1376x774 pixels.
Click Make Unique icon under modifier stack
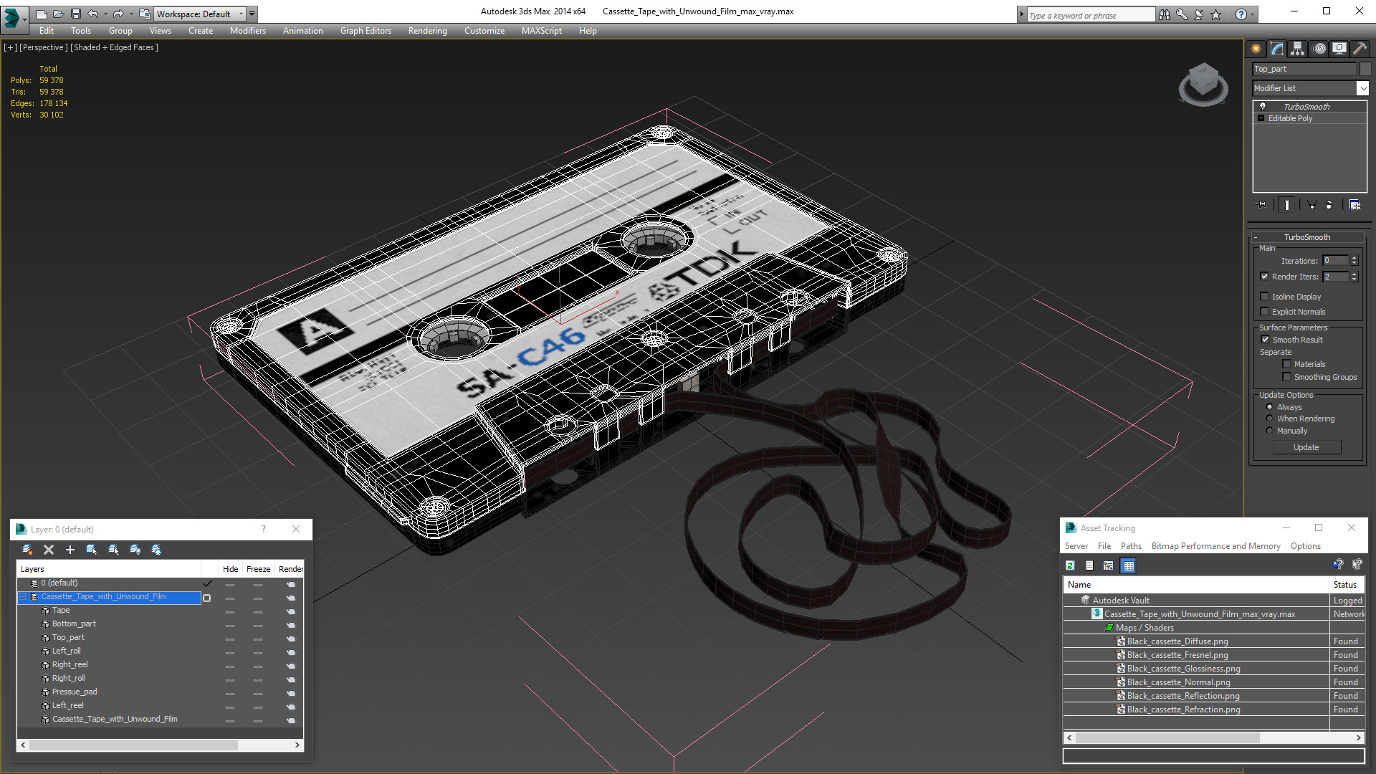point(1312,205)
